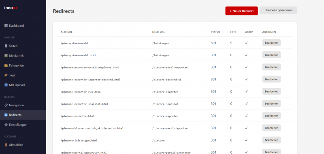Click hits value 9 in first row
Screen dimensions: 324x154
(231, 43)
